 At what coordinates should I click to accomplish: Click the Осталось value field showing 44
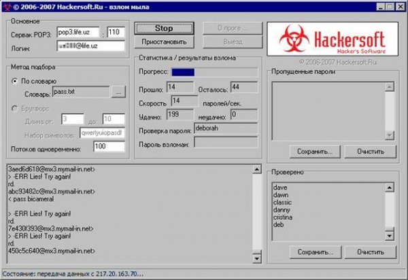(244, 87)
